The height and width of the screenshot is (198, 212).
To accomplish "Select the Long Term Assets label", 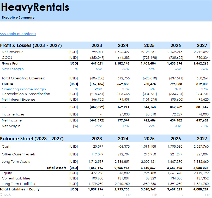I will click(x=16, y=162).
